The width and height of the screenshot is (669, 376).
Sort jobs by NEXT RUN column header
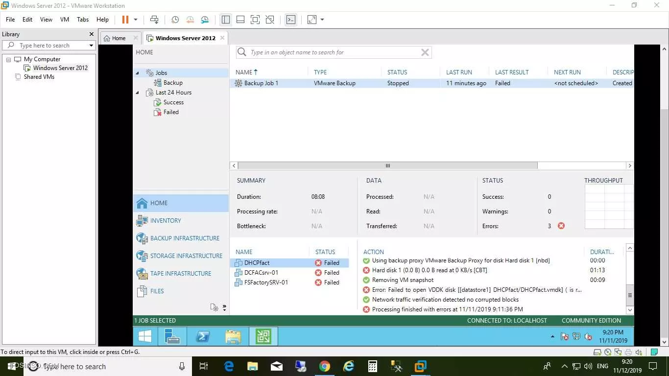[567, 72]
